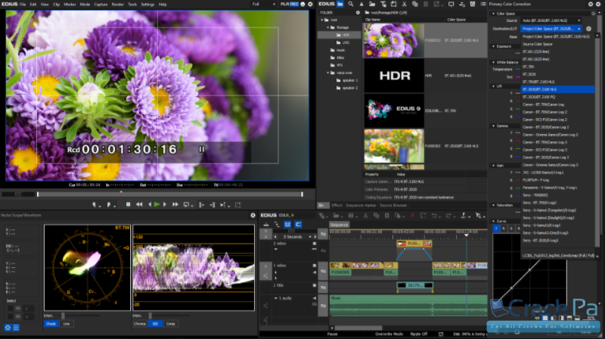Open the File menu
The width and height of the screenshot is (605, 339).
(x=23, y=5)
